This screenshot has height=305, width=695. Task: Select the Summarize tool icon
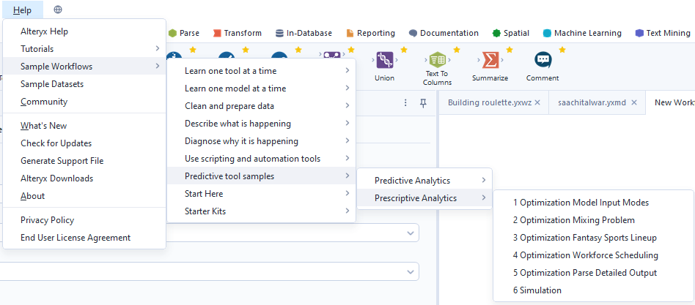coord(490,61)
